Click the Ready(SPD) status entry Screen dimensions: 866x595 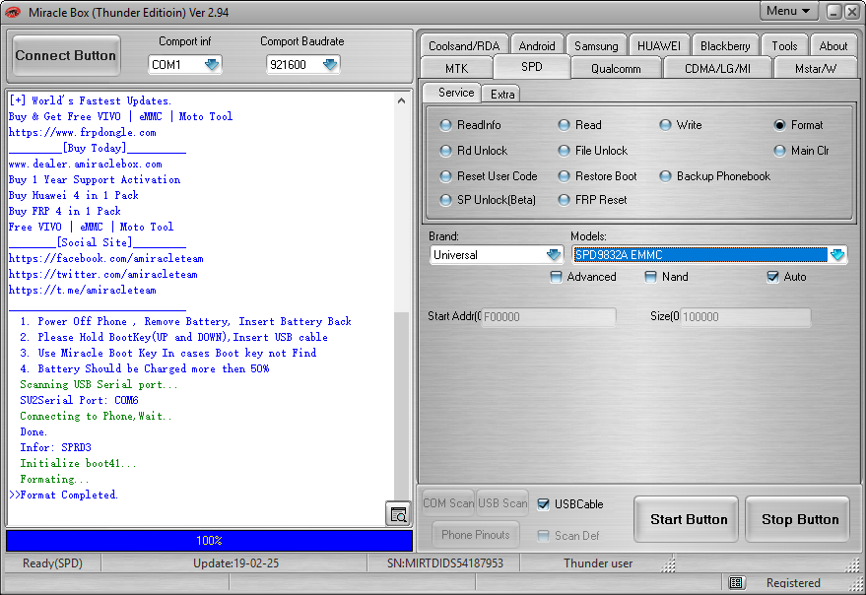pos(52,563)
